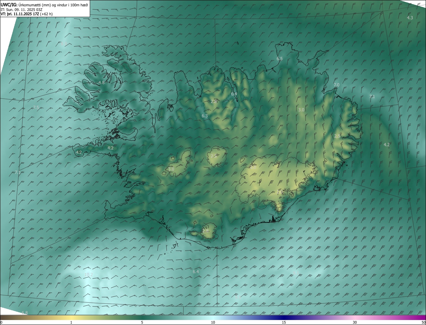426x325 pixels.
Task: Click the 4.3 value label
Action: 410,18
